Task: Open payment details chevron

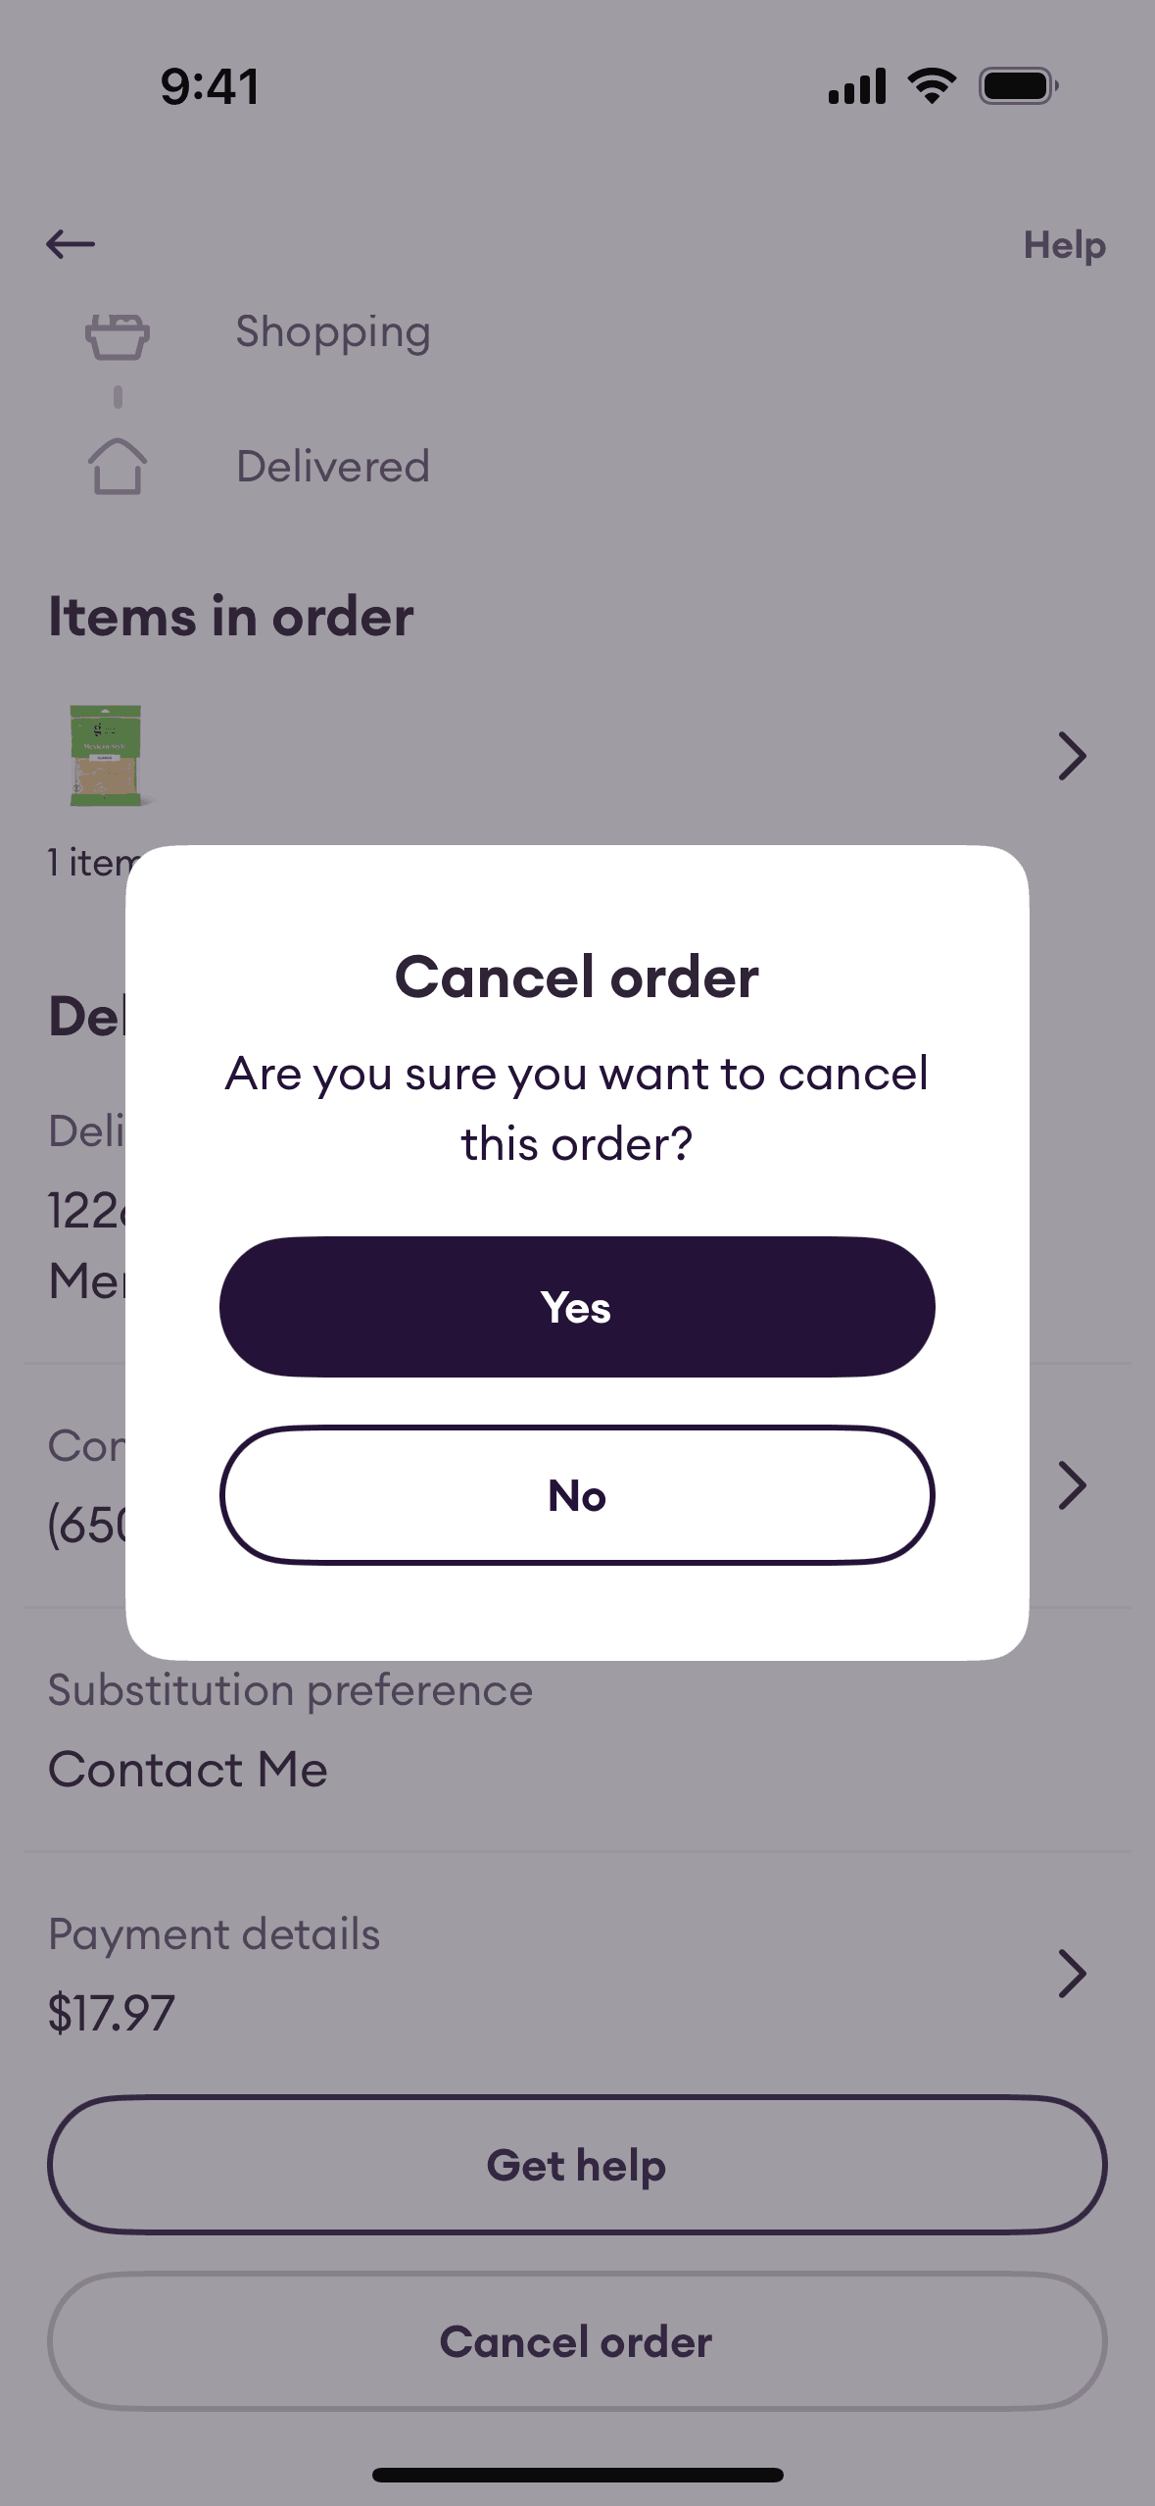Action: click(1073, 1974)
